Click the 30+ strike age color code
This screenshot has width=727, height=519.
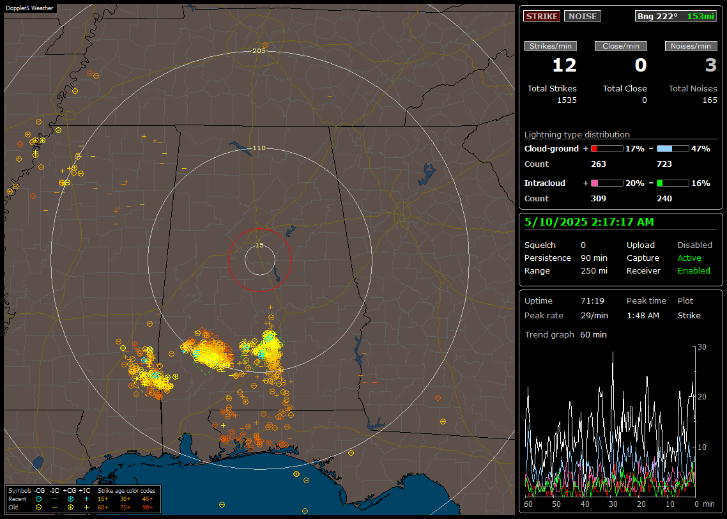[x=125, y=499]
